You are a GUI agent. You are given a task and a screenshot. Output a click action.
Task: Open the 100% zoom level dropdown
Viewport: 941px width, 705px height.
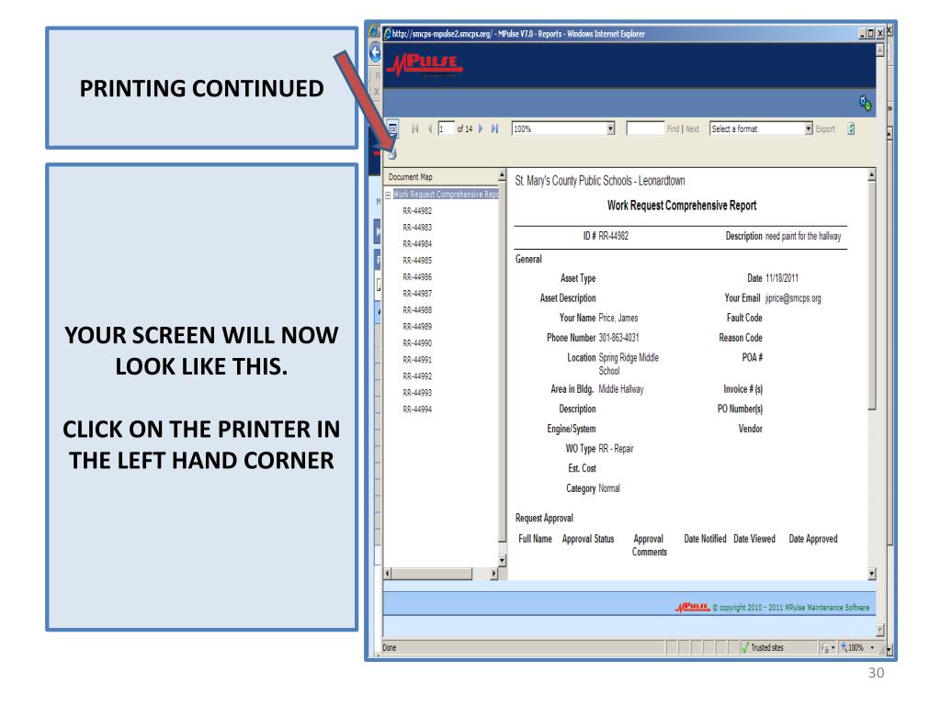pyautogui.click(x=610, y=129)
